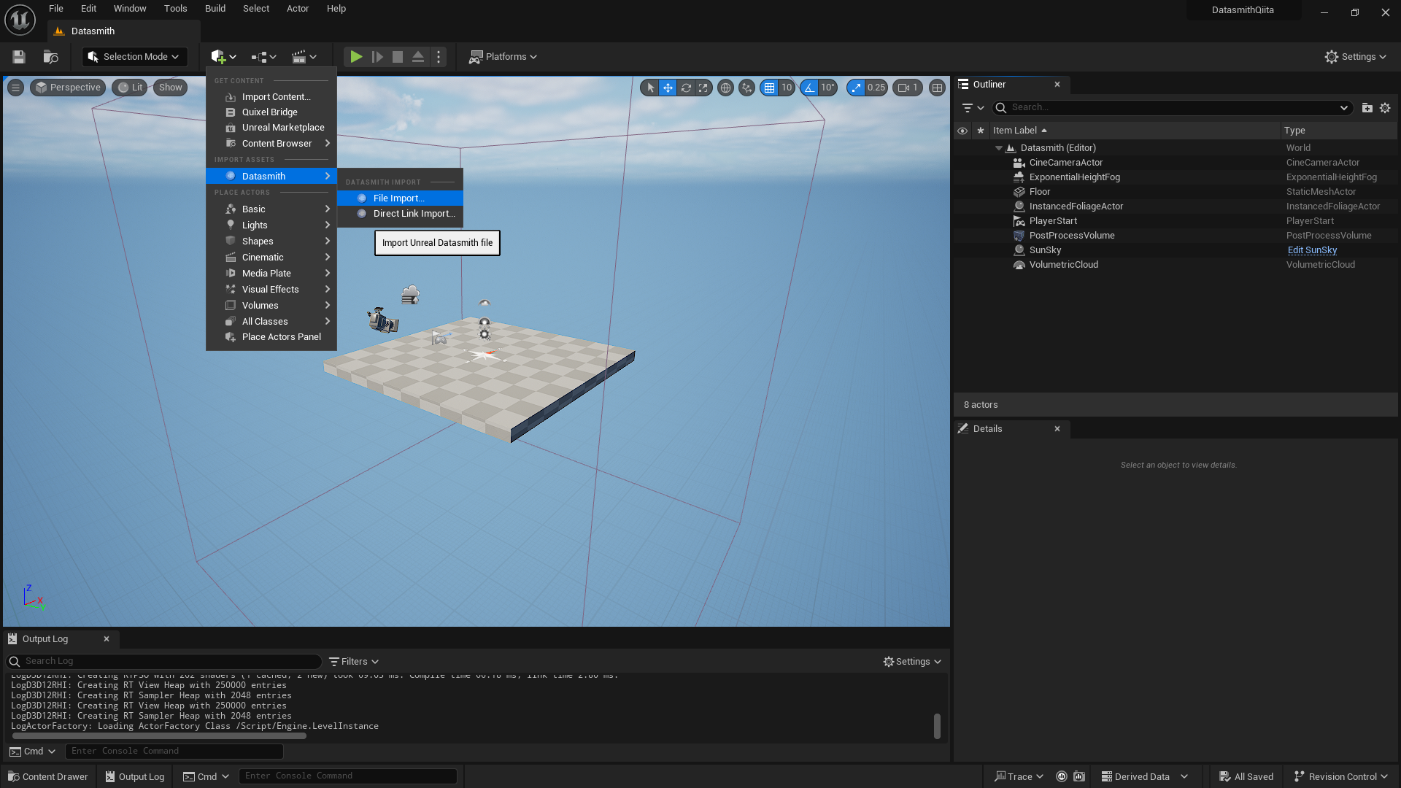This screenshot has height=788, width=1401.
Task: Collapse the Datasmith (Editor) tree item
Action: click(x=998, y=147)
